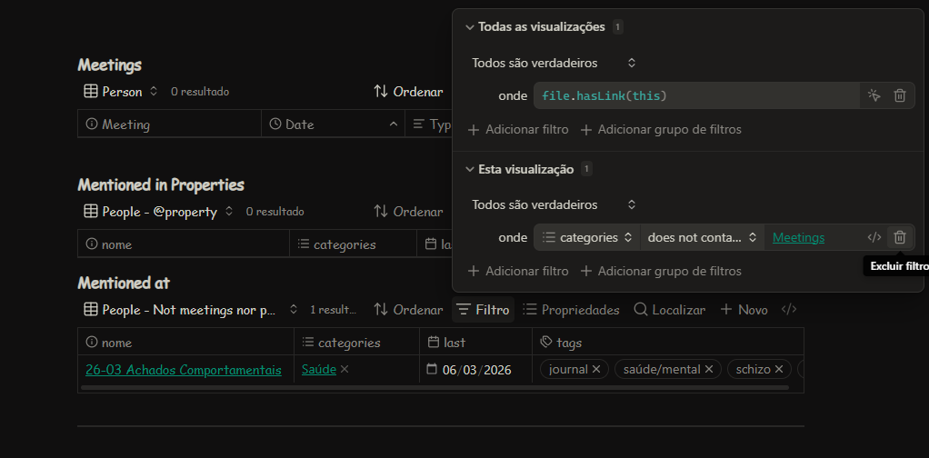Click the wand icon beside file.hasLink(this) filter
The image size is (929, 458).
[874, 95]
